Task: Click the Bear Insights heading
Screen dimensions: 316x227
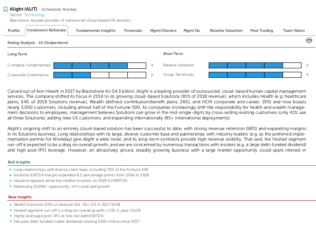Action: click(20, 197)
